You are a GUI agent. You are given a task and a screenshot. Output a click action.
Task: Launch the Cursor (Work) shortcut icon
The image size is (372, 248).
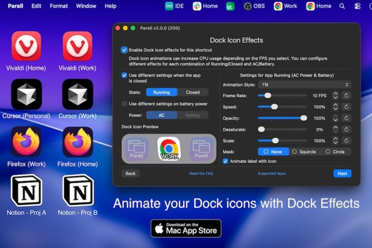(78, 94)
